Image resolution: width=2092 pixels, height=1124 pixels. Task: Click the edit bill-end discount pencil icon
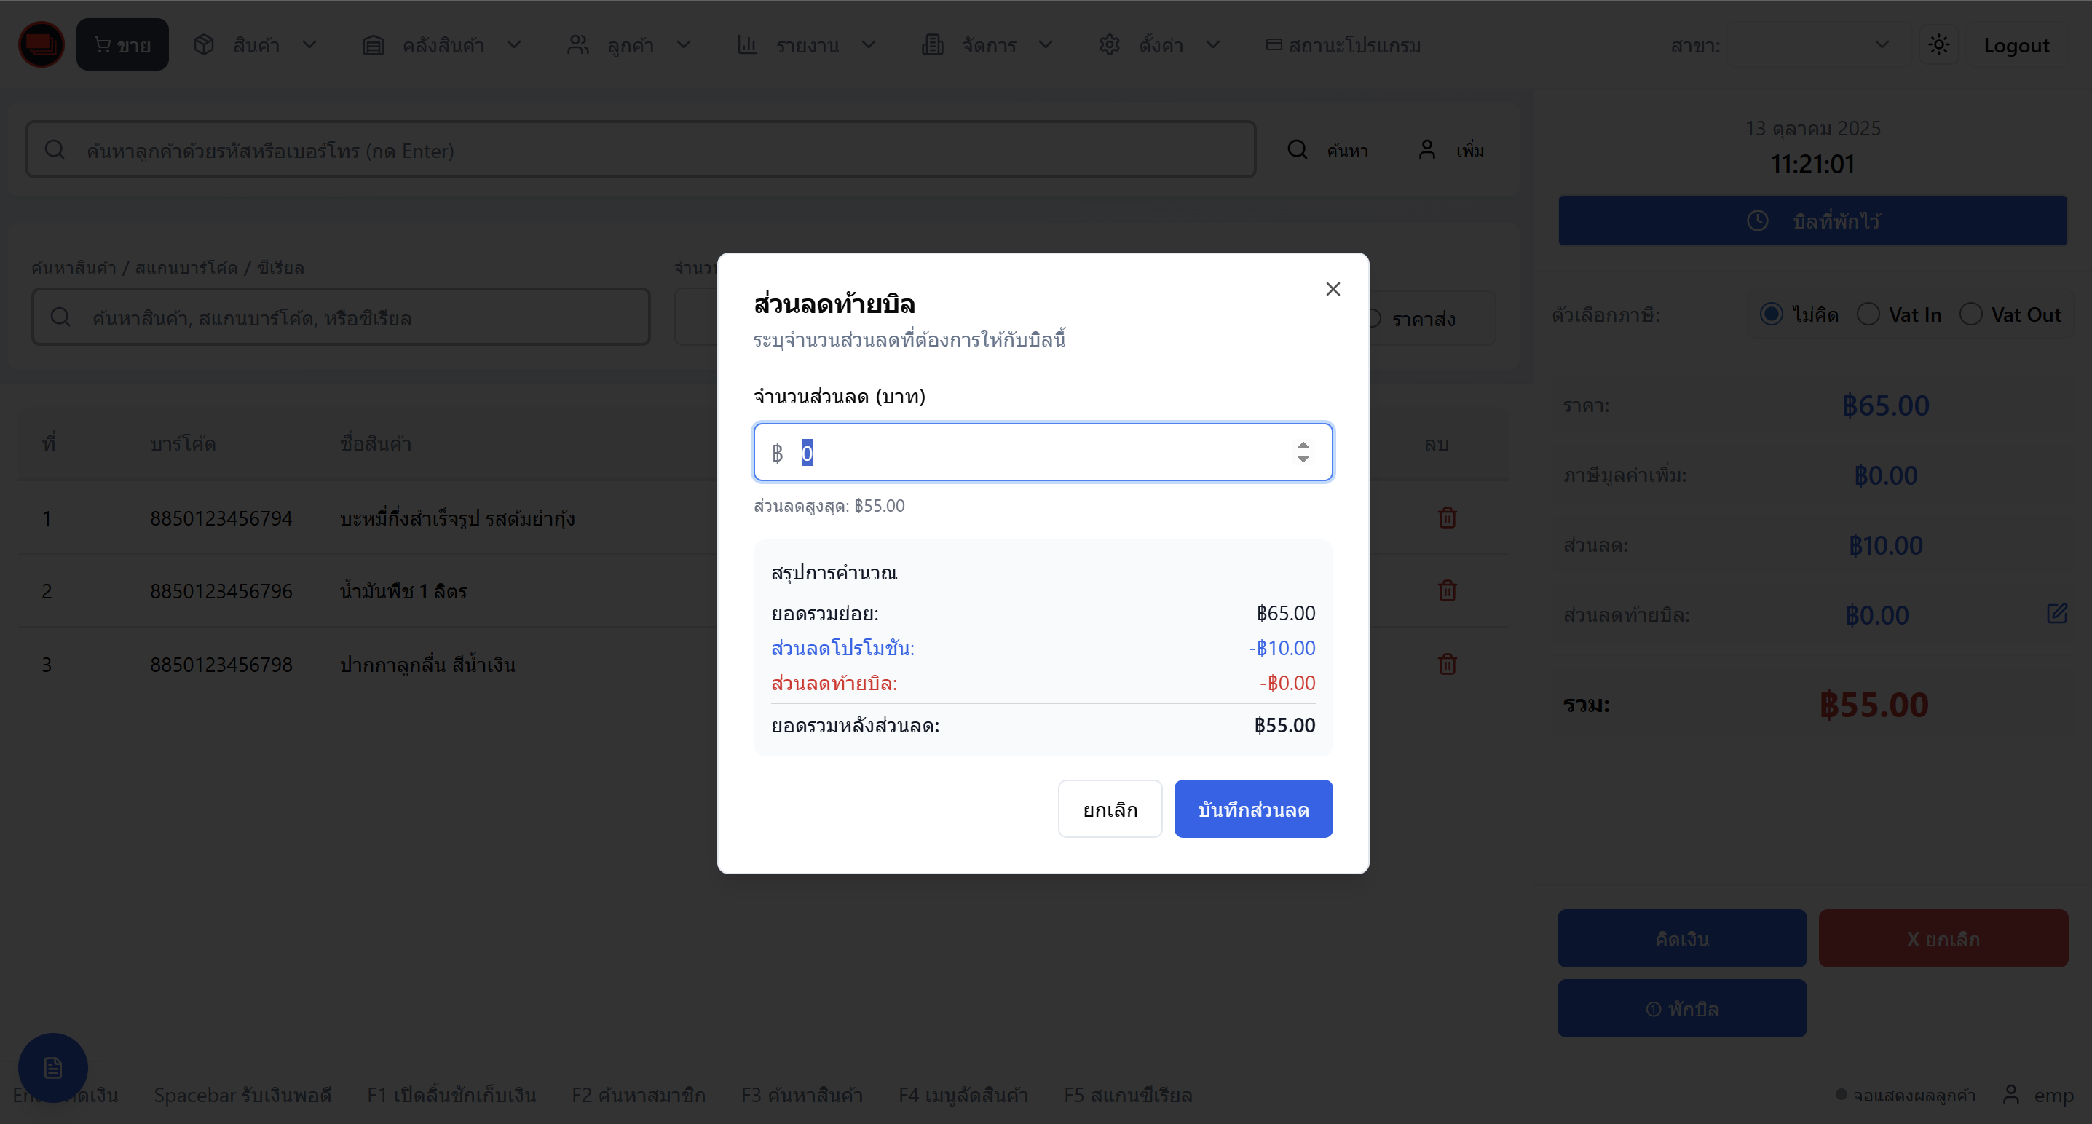tap(2056, 613)
